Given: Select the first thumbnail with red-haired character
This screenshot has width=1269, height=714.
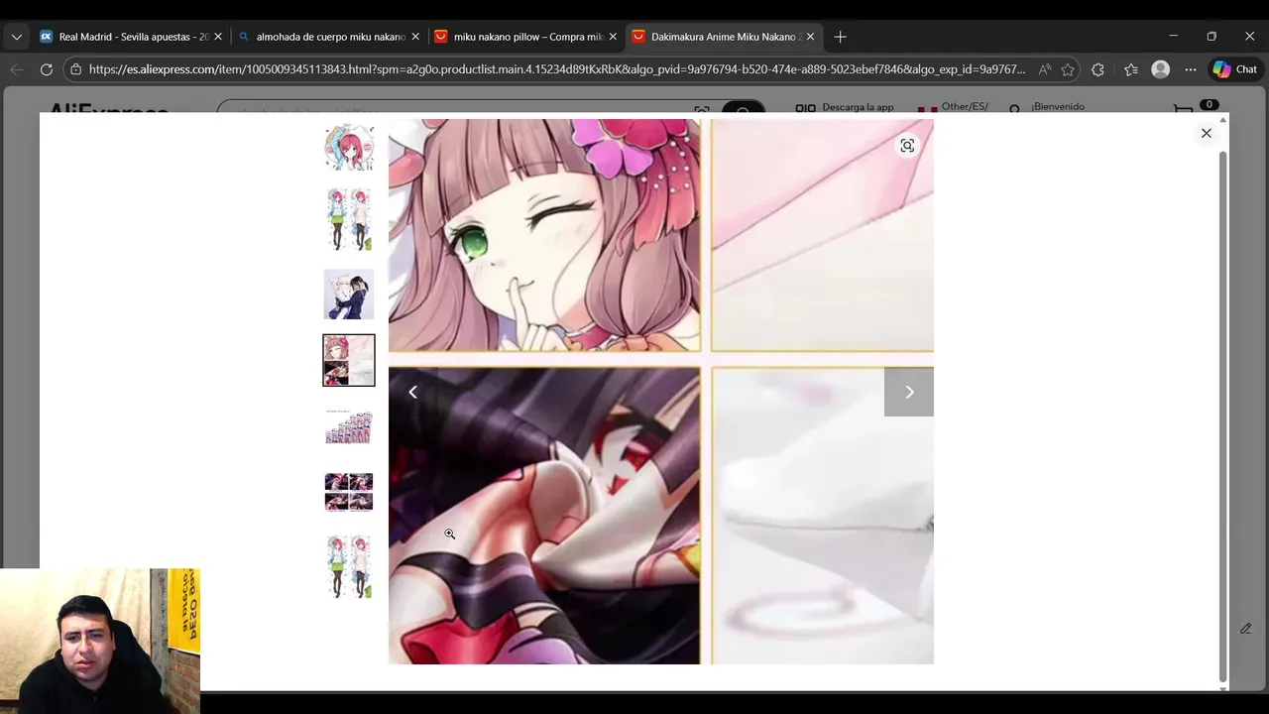Looking at the screenshot, I should 349,147.
